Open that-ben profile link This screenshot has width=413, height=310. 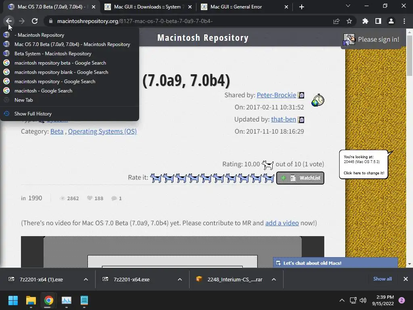coord(284,119)
